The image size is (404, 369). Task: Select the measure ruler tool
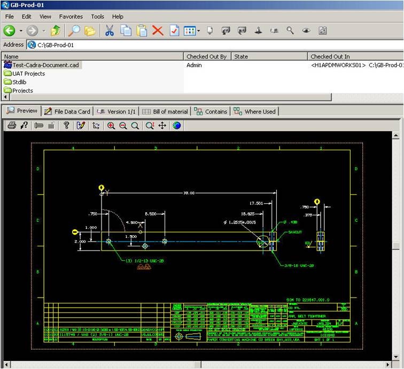pyautogui.click(x=39, y=125)
